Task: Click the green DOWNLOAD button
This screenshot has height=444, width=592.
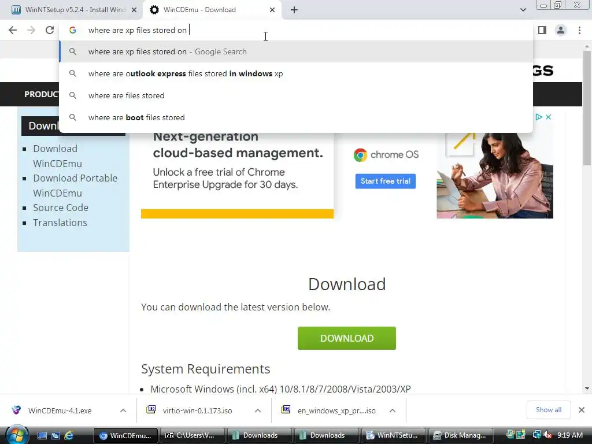Action: point(347,338)
